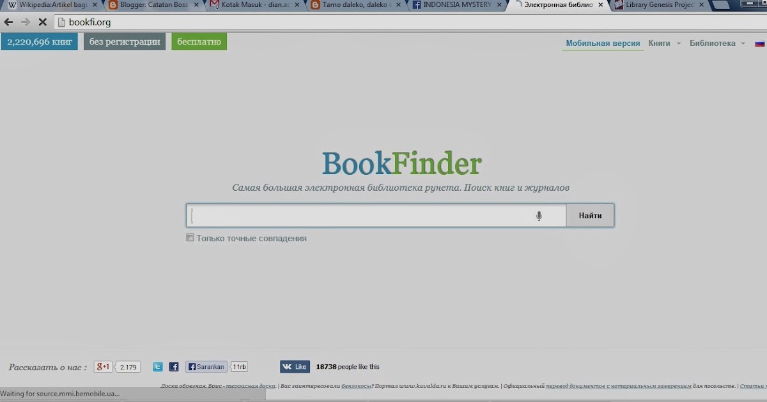Switch to INDONESIA MYSTERY tab
This screenshot has width=767, height=402.
click(x=457, y=5)
